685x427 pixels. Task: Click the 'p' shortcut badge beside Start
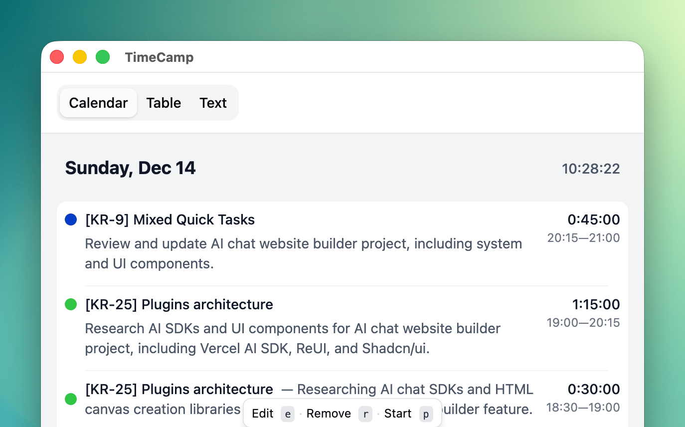point(426,414)
